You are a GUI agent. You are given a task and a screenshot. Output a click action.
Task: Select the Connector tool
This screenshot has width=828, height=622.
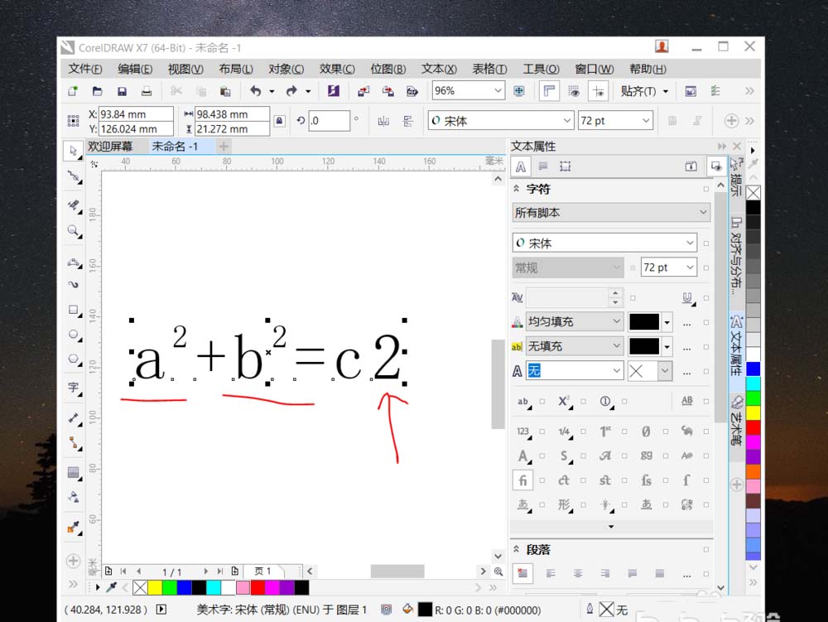74,442
